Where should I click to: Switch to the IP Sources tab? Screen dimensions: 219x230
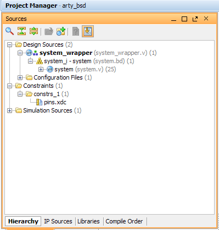pyautogui.click(x=58, y=221)
